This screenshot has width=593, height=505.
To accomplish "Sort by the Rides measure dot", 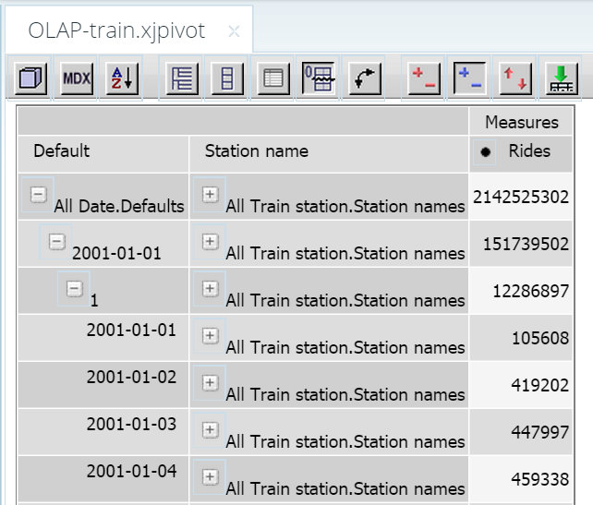I will [485, 152].
